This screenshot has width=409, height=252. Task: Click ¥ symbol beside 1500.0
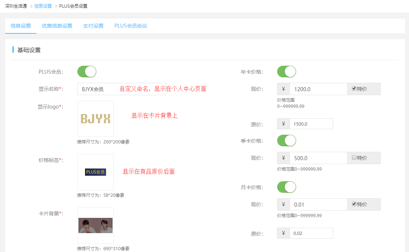tap(284, 124)
